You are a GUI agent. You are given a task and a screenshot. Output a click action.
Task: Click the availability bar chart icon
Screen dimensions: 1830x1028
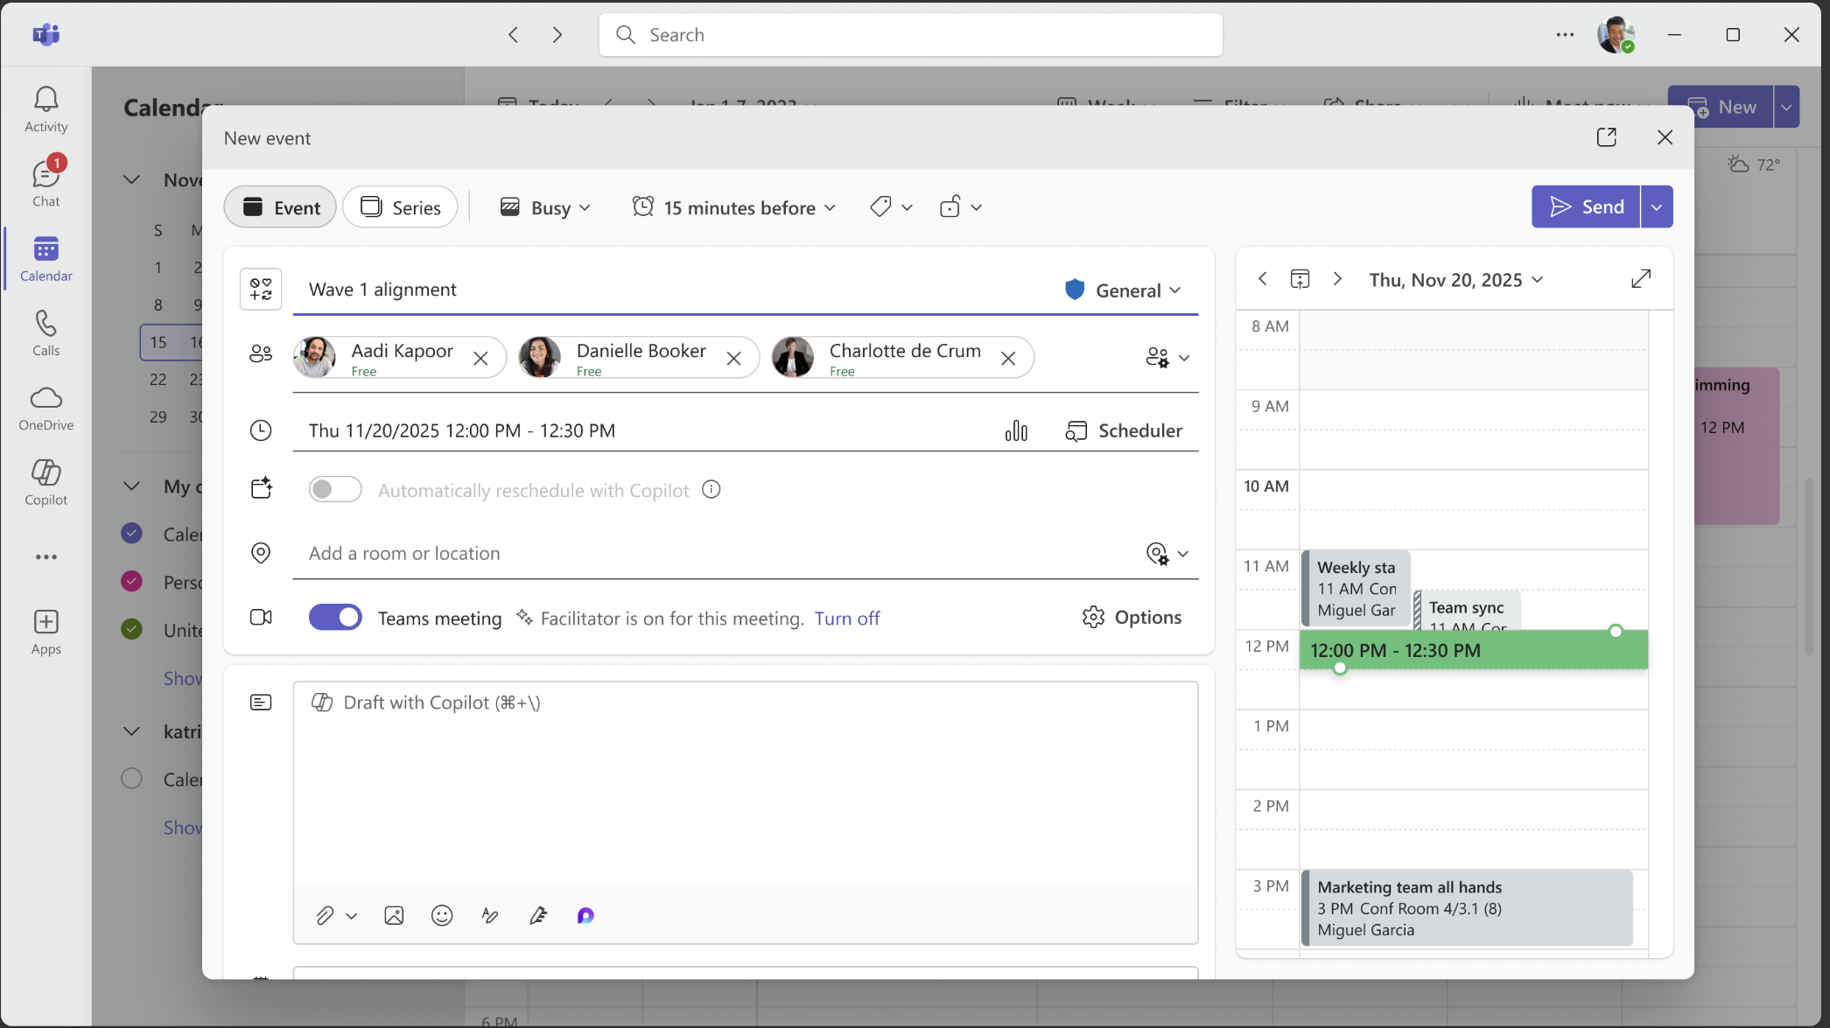(x=1016, y=430)
